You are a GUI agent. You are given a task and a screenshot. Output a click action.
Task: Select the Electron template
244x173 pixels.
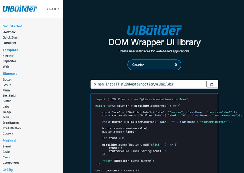point(8,56)
